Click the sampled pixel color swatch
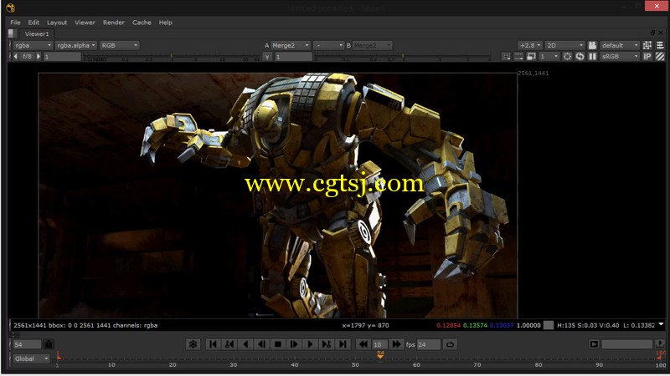The width and height of the screenshot is (670, 376). click(549, 325)
